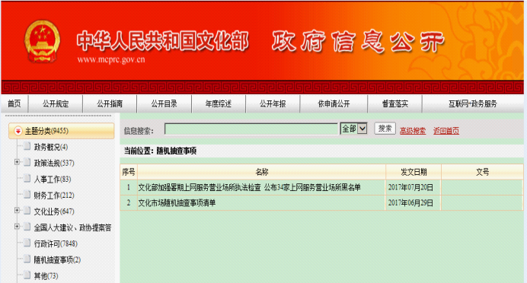The image size is (527, 283).
Task: Open the 公开指南 menu tab
Action: click(x=110, y=103)
